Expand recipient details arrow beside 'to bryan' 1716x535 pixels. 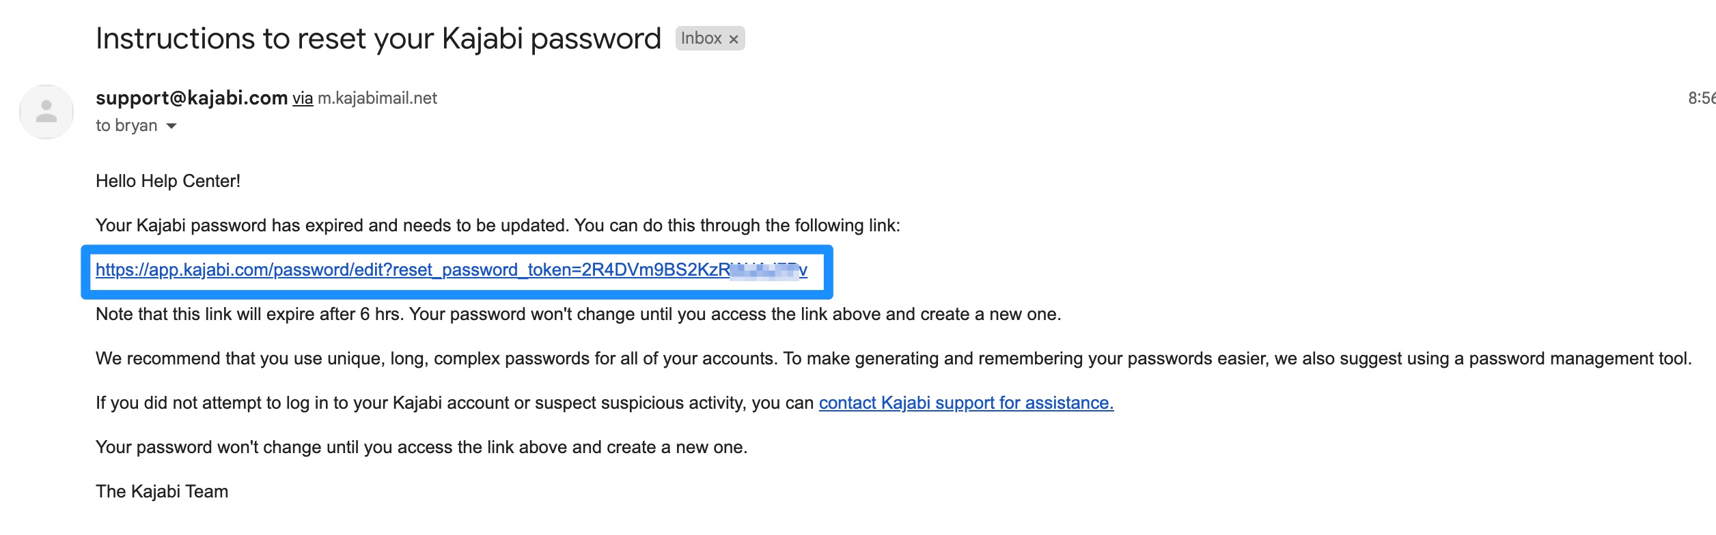(x=171, y=126)
